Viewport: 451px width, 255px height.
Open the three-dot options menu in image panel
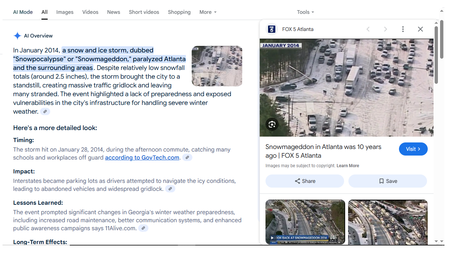click(x=403, y=29)
